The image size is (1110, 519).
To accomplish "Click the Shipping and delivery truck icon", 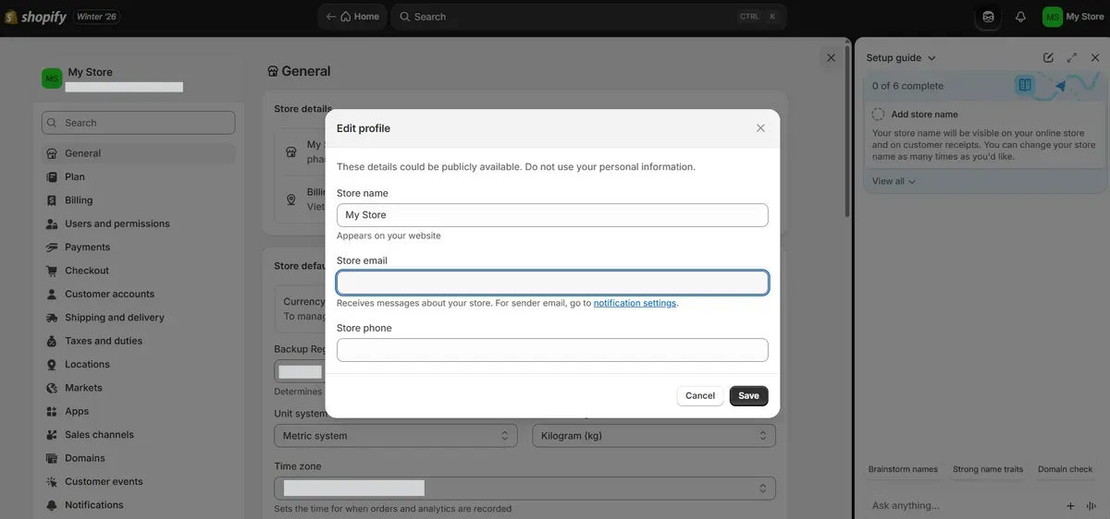I will (53, 318).
